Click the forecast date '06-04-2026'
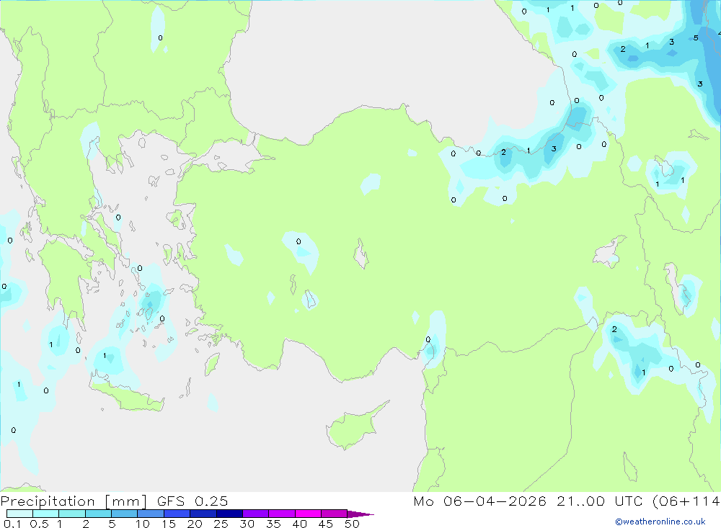The height and width of the screenshot is (528, 721). pyautogui.click(x=495, y=501)
